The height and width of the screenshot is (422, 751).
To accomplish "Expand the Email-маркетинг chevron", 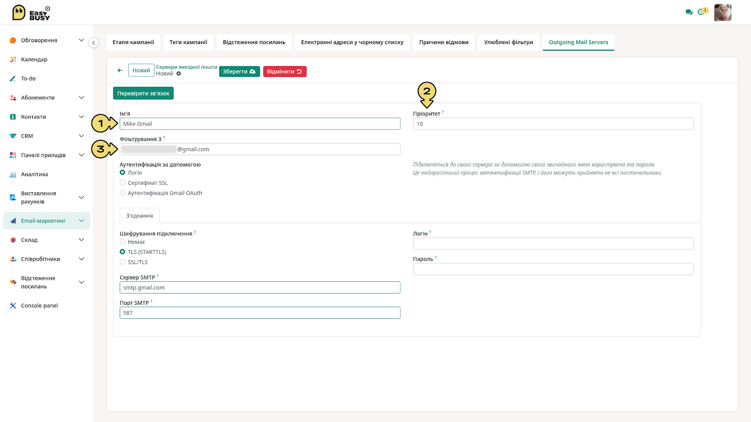I will tap(81, 221).
